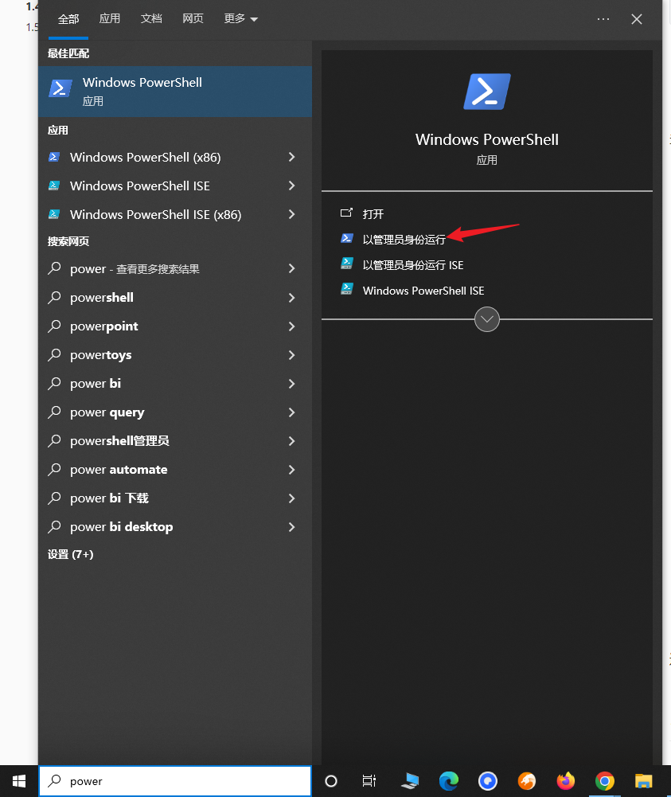Open Cortana circle icon on taskbar
Image resolution: width=671 pixels, height=797 pixels.
(x=330, y=781)
